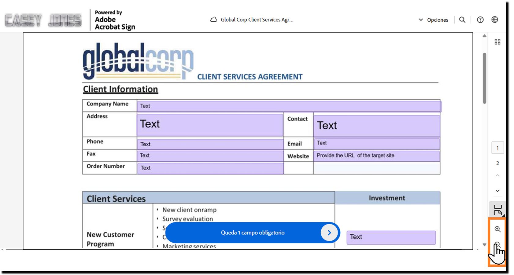Open the page thumbnails grid icon
The width and height of the screenshot is (514, 275).
point(497,42)
